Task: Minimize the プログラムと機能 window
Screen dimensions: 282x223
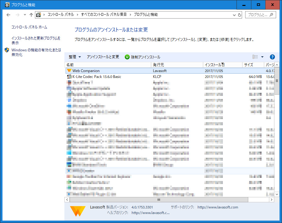Action: pos(244,5)
